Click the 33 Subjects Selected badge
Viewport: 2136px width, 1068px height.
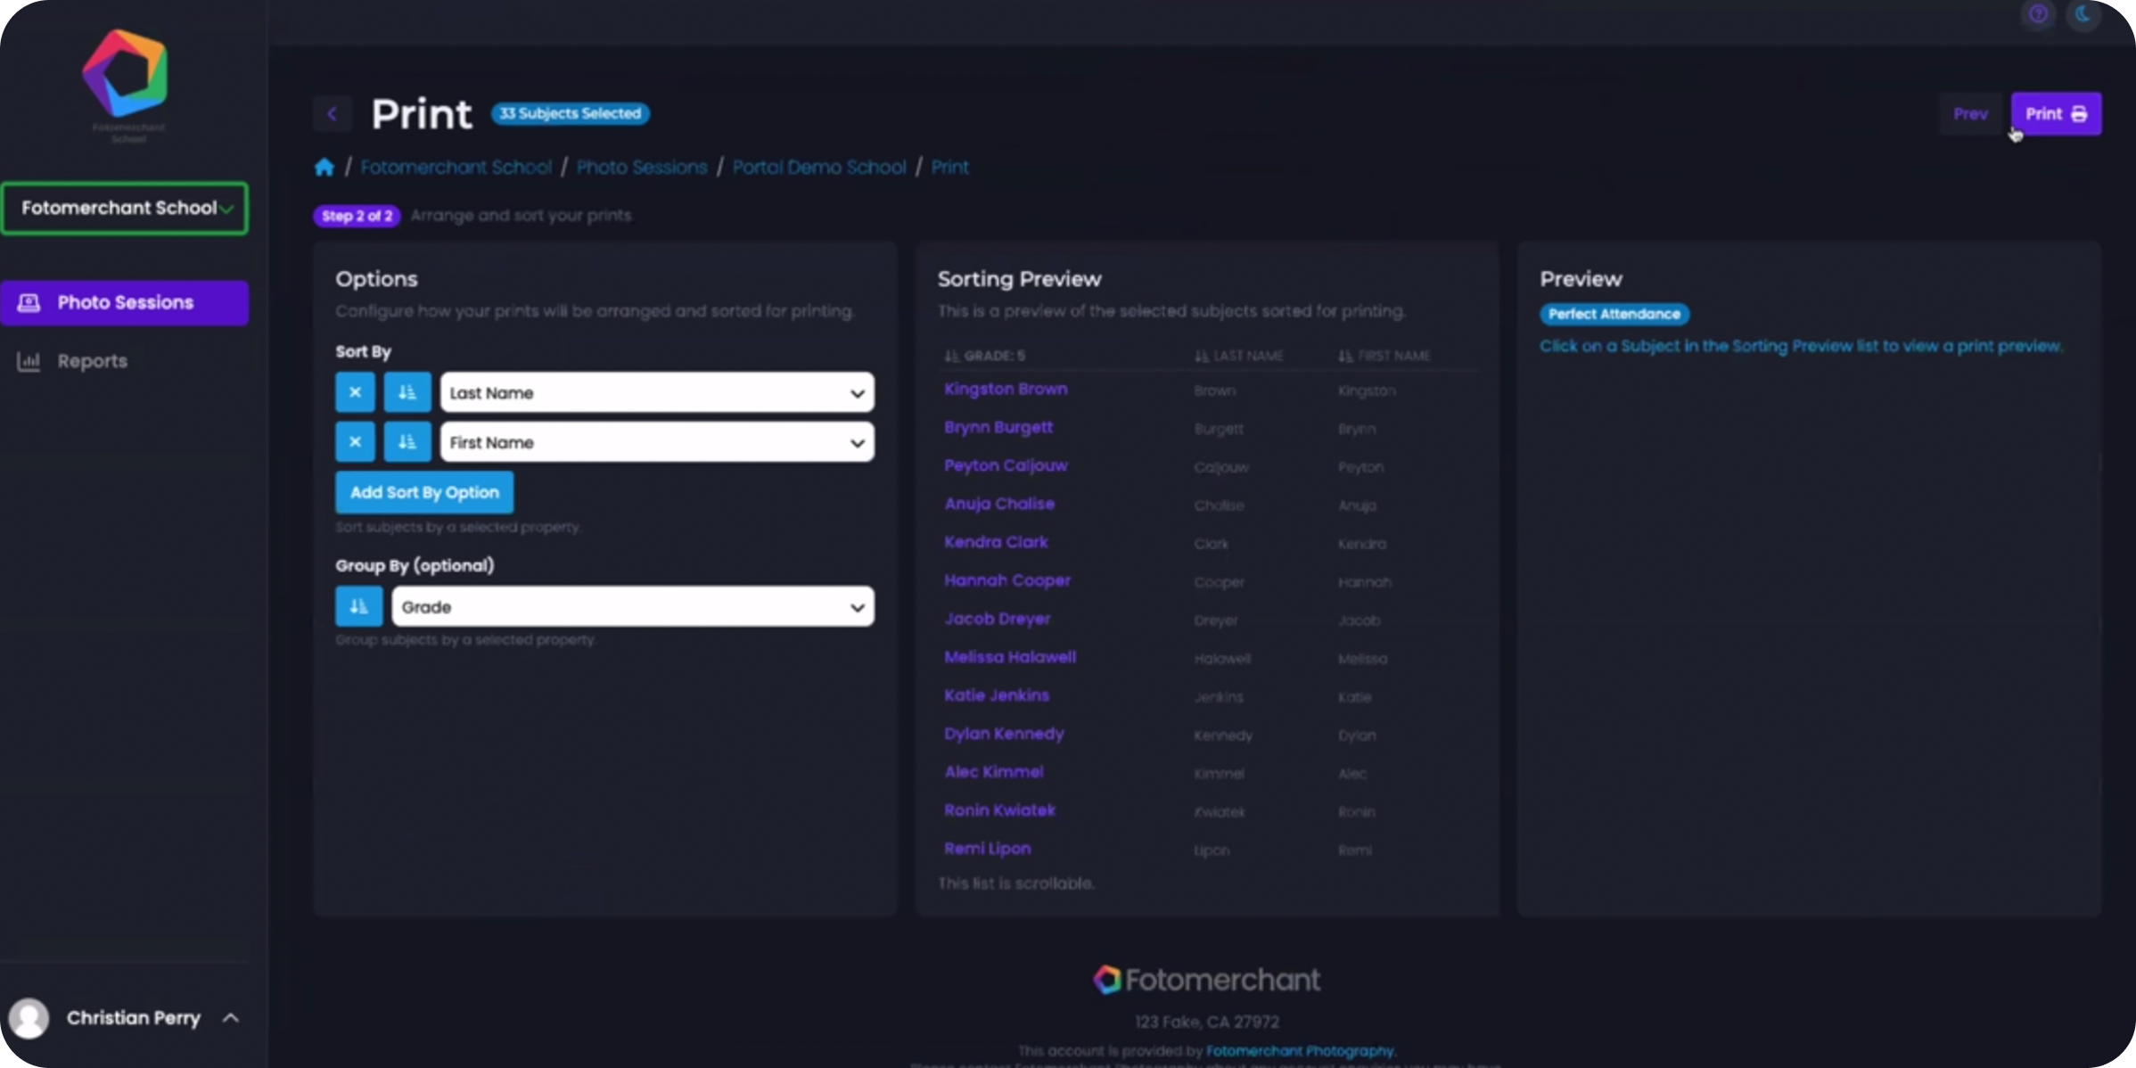[571, 114]
